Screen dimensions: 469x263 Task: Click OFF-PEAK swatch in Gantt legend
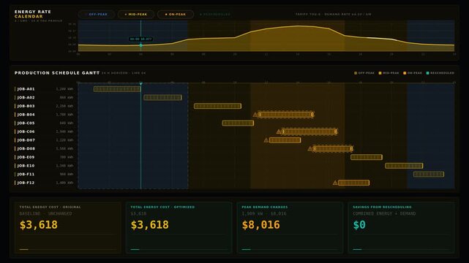[x=356, y=73]
